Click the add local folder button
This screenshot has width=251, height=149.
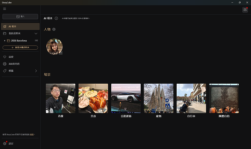point(20,48)
